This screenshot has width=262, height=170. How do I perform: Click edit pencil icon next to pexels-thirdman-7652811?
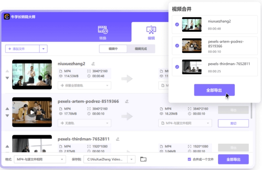pyautogui.click(x=117, y=139)
